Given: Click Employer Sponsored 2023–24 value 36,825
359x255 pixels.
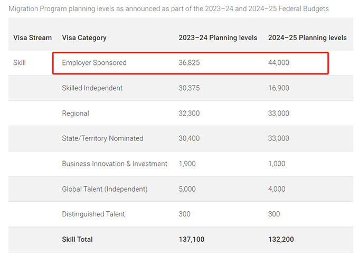Looking at the screenshot, I should (189, 63).
